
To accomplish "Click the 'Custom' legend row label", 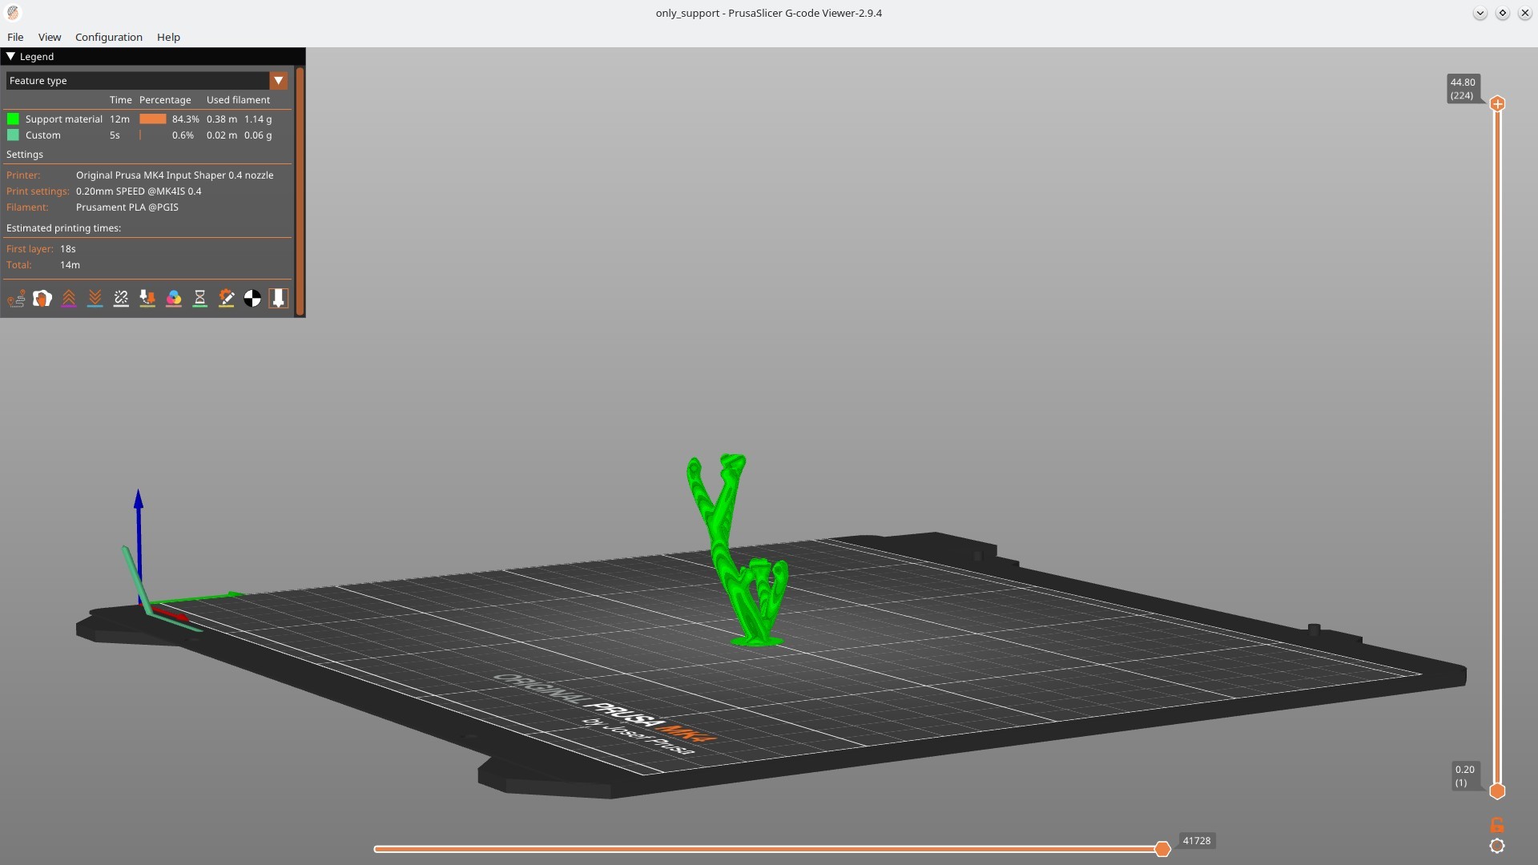I will click(43, 135).
